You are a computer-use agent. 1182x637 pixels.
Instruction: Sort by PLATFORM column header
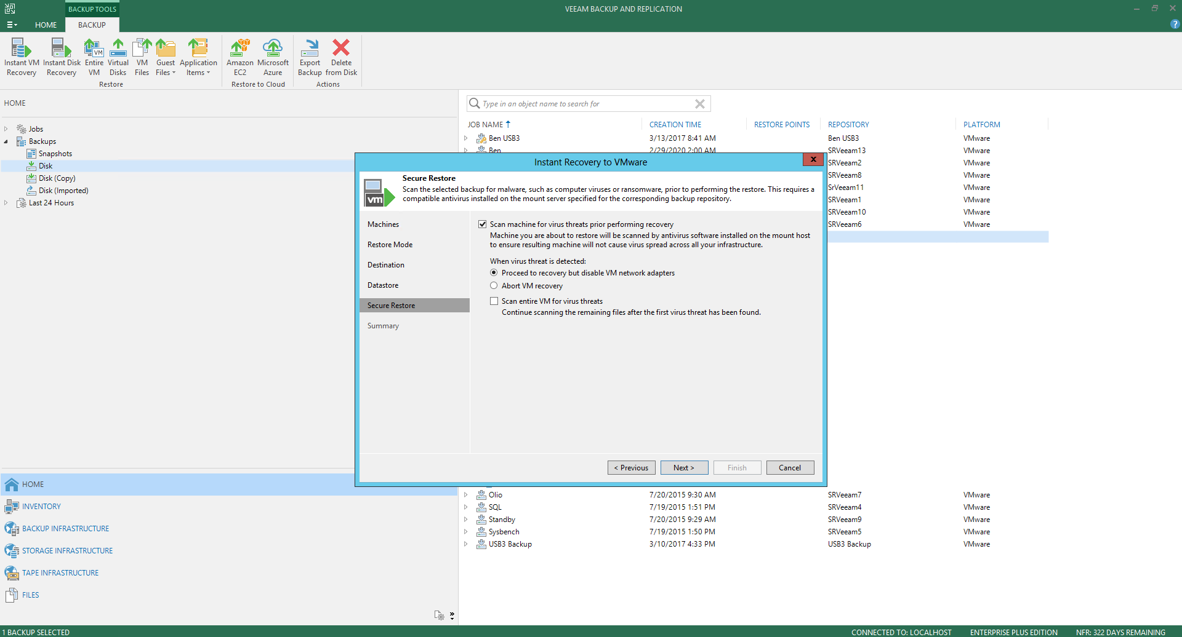click(981, 125)
